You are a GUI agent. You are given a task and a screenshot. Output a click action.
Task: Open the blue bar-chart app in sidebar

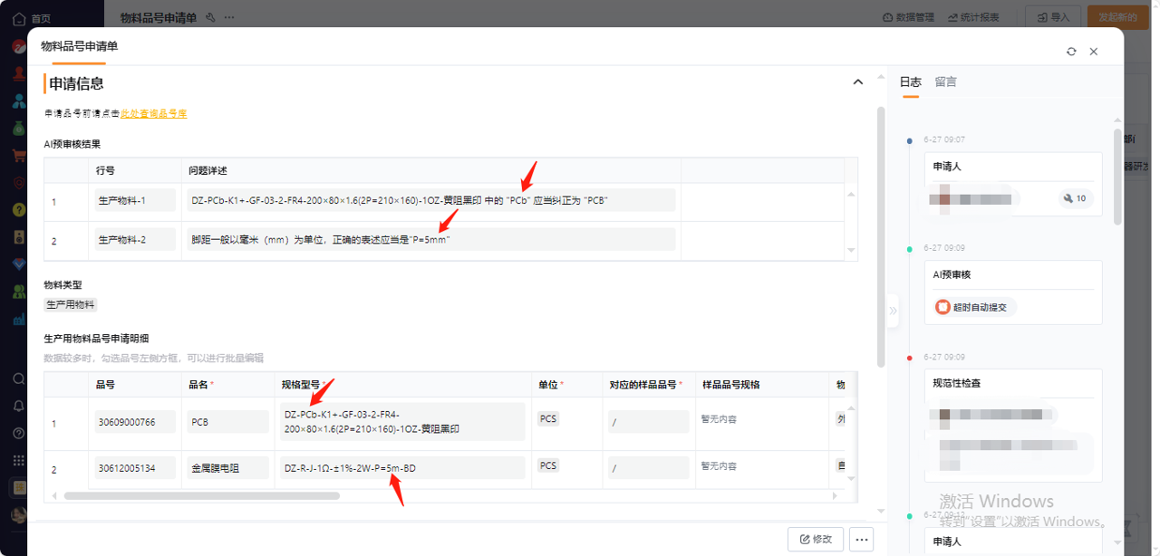tap(18, 319)
